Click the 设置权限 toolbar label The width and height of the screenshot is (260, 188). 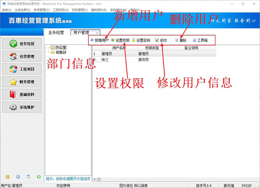coord(123,40)
